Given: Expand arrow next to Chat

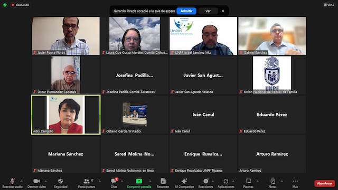Looking at the screenshot, I should click(x=122, y=181).
